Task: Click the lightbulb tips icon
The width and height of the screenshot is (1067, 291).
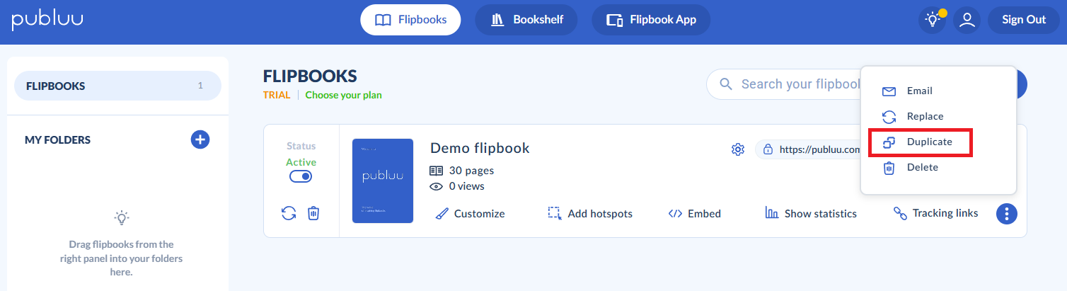Action: [933, 20]
